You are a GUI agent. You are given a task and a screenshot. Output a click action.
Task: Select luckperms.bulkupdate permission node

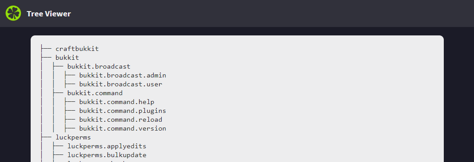107,155
